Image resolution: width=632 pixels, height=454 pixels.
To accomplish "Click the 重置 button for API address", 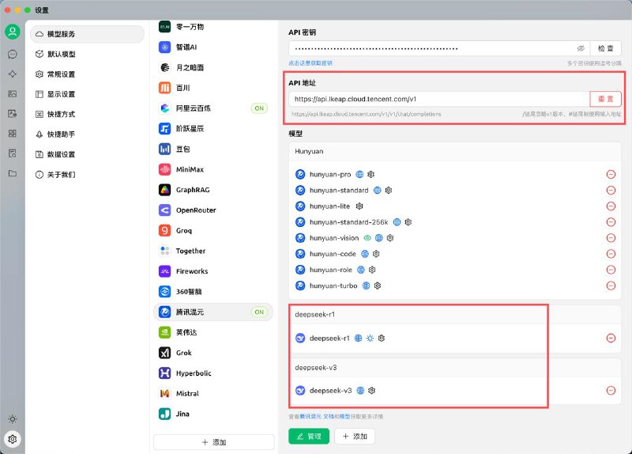I will 605,99.
